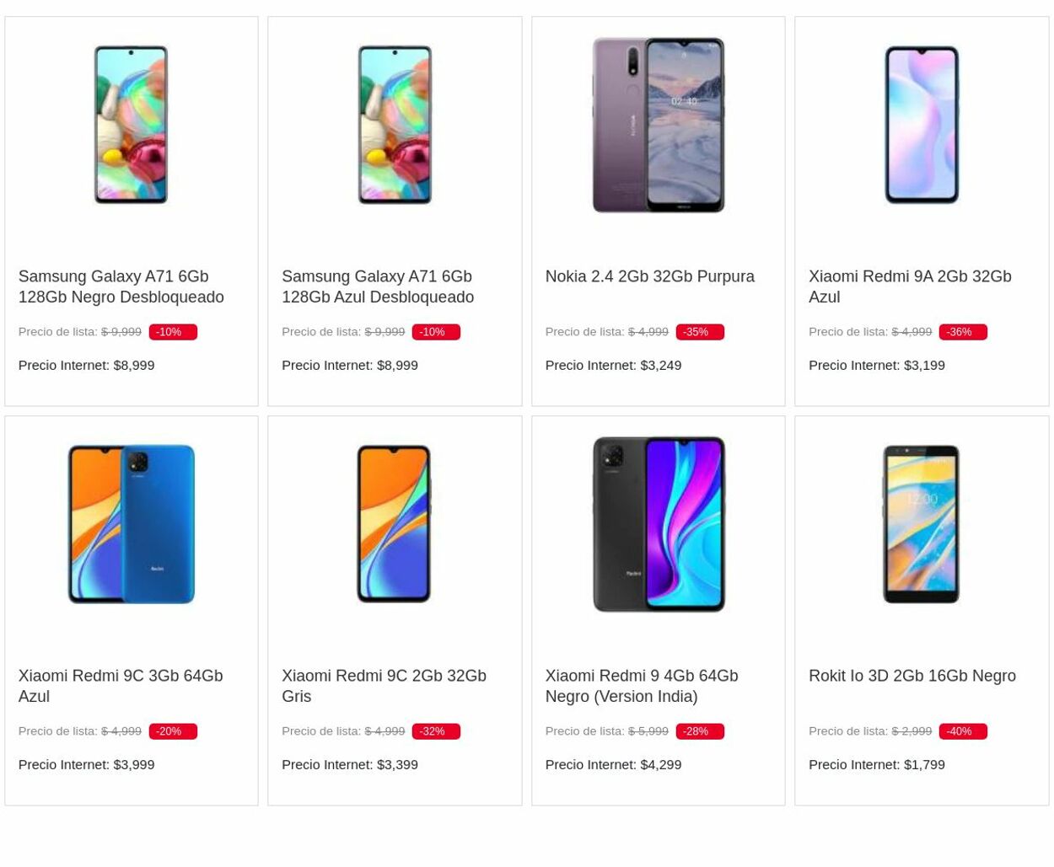The width and height of the screenshot is (1054, 867).
Task: Select the Xiaomi Redmi 9C 3Gb Azul link
Action: [120, 685]
